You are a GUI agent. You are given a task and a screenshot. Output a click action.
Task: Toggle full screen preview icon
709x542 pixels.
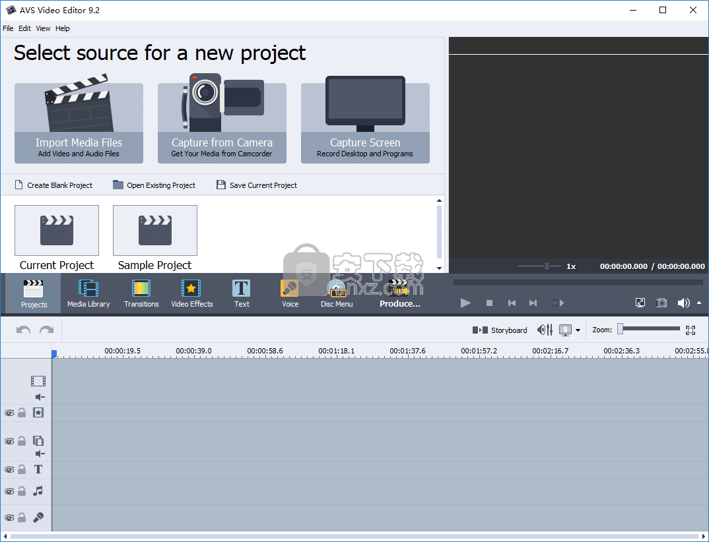coord(640,303)
